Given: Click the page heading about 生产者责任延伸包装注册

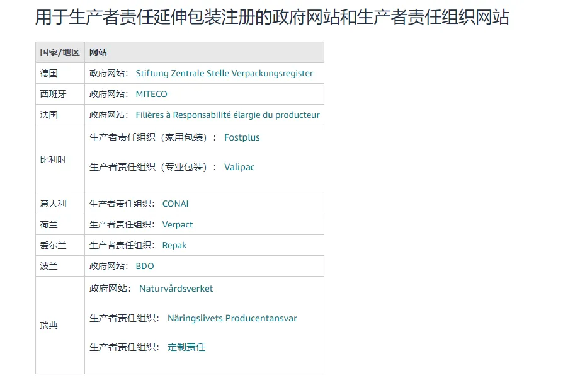Looking at the screenshot, I should pos(272,17).
